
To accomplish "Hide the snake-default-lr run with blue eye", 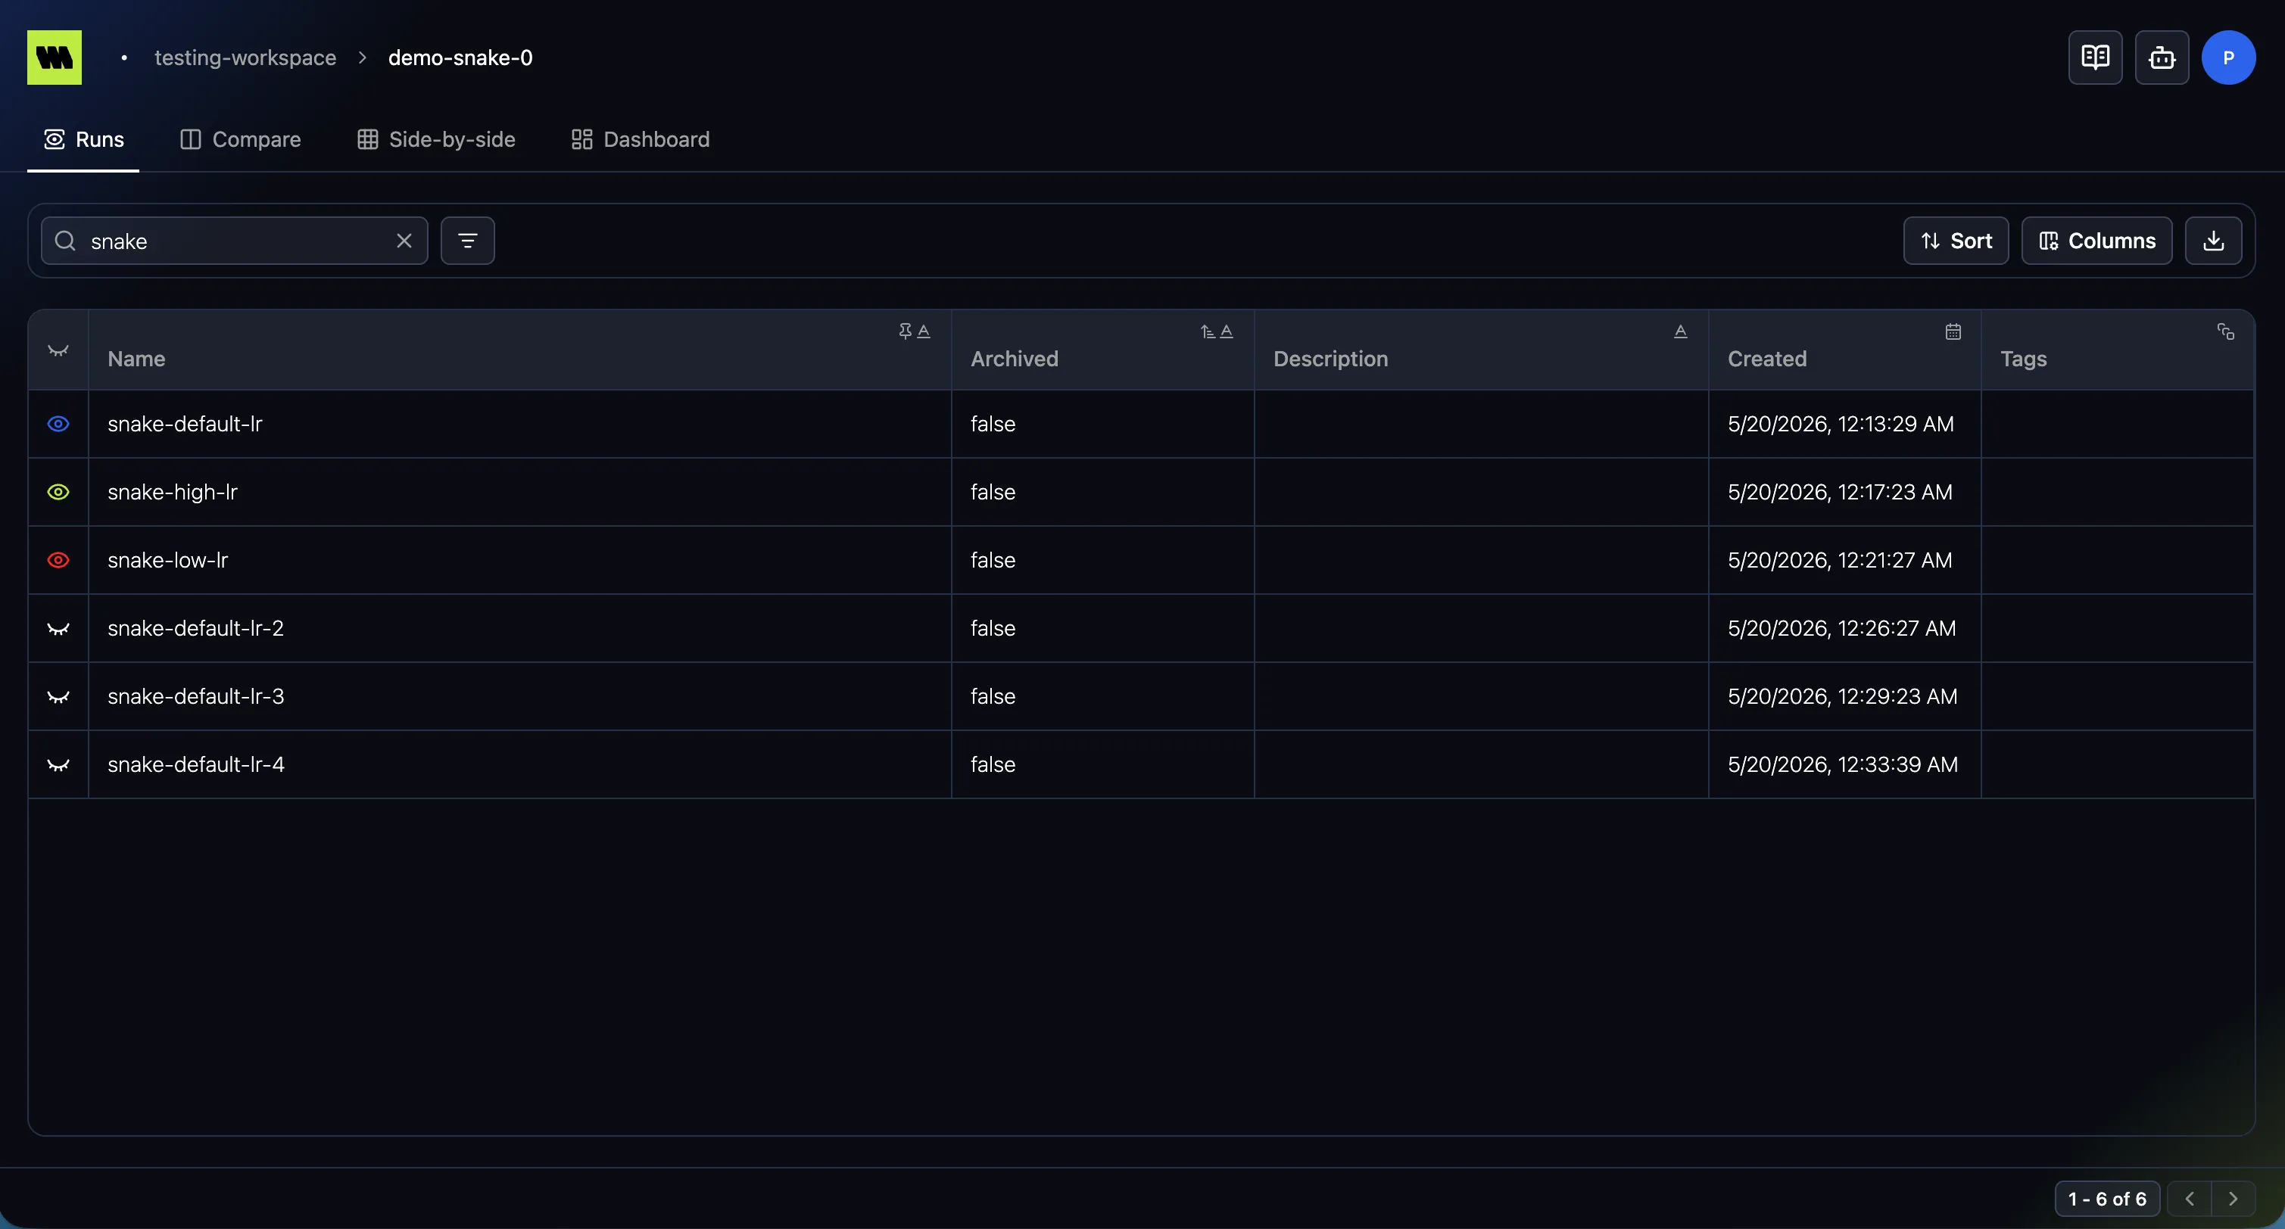I will (x=58, y=424).
